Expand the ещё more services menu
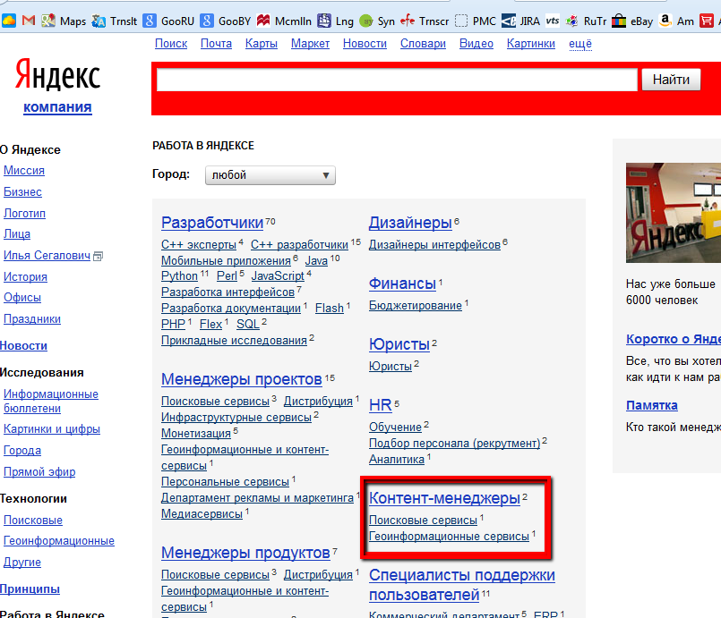Screen dimensions: 721x618 coord(579,43)
